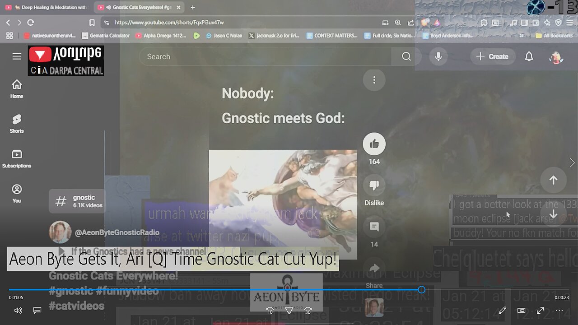578x325 pixels.
Task: Toggle captions in outer video player
Action: [x=37, y=311]
